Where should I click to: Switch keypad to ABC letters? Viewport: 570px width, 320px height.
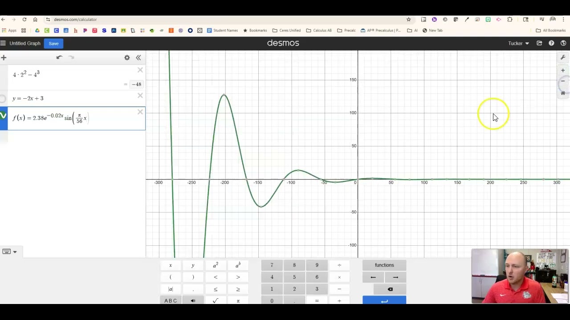171,301
